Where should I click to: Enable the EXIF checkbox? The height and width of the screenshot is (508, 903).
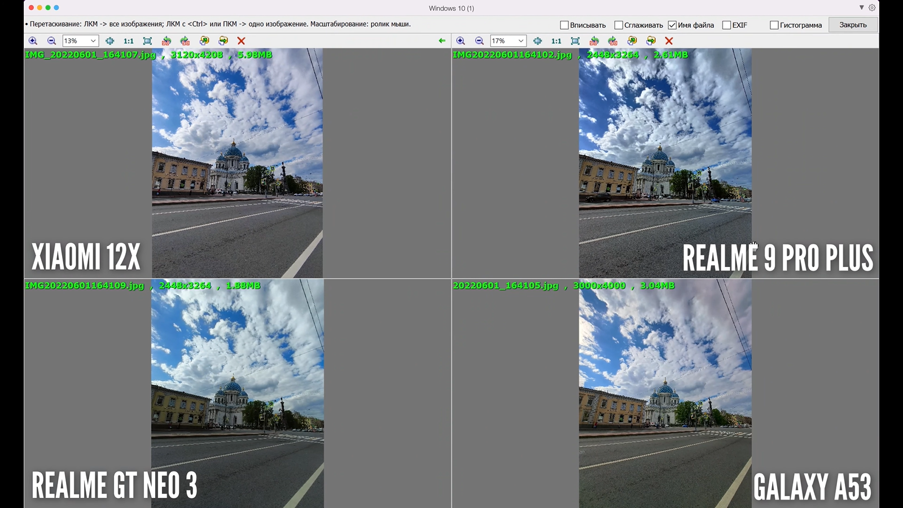pos(726,25)
